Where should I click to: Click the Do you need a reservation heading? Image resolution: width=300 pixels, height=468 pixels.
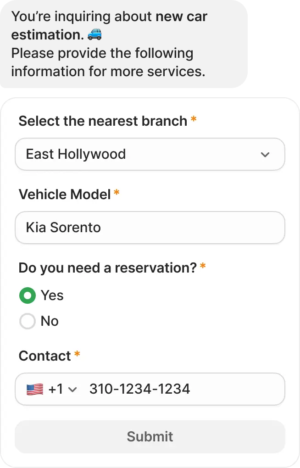(107, 267)
